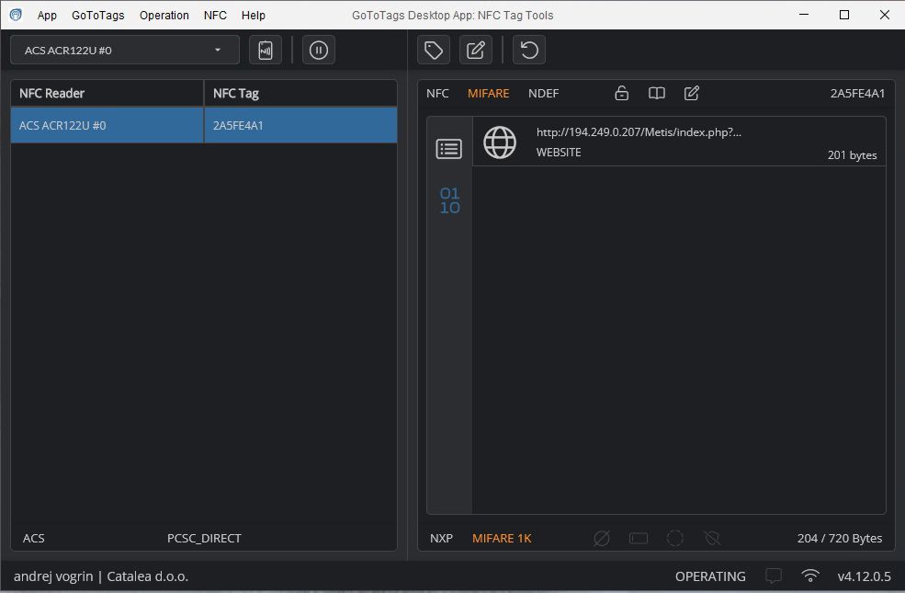This screenshot has width=905, height=593.
Task: Select the NFC tab in tag panel
Action: (437, 93)
